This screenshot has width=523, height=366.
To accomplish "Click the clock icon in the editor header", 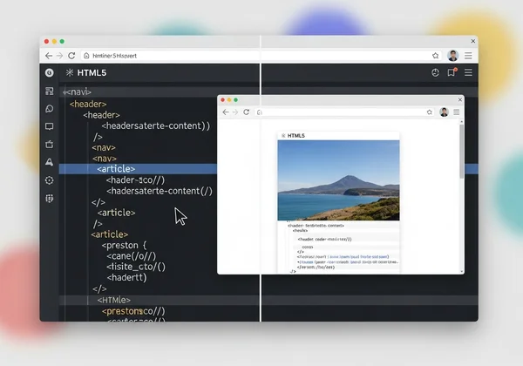I will pyautogui.click(x=435, y=72).
